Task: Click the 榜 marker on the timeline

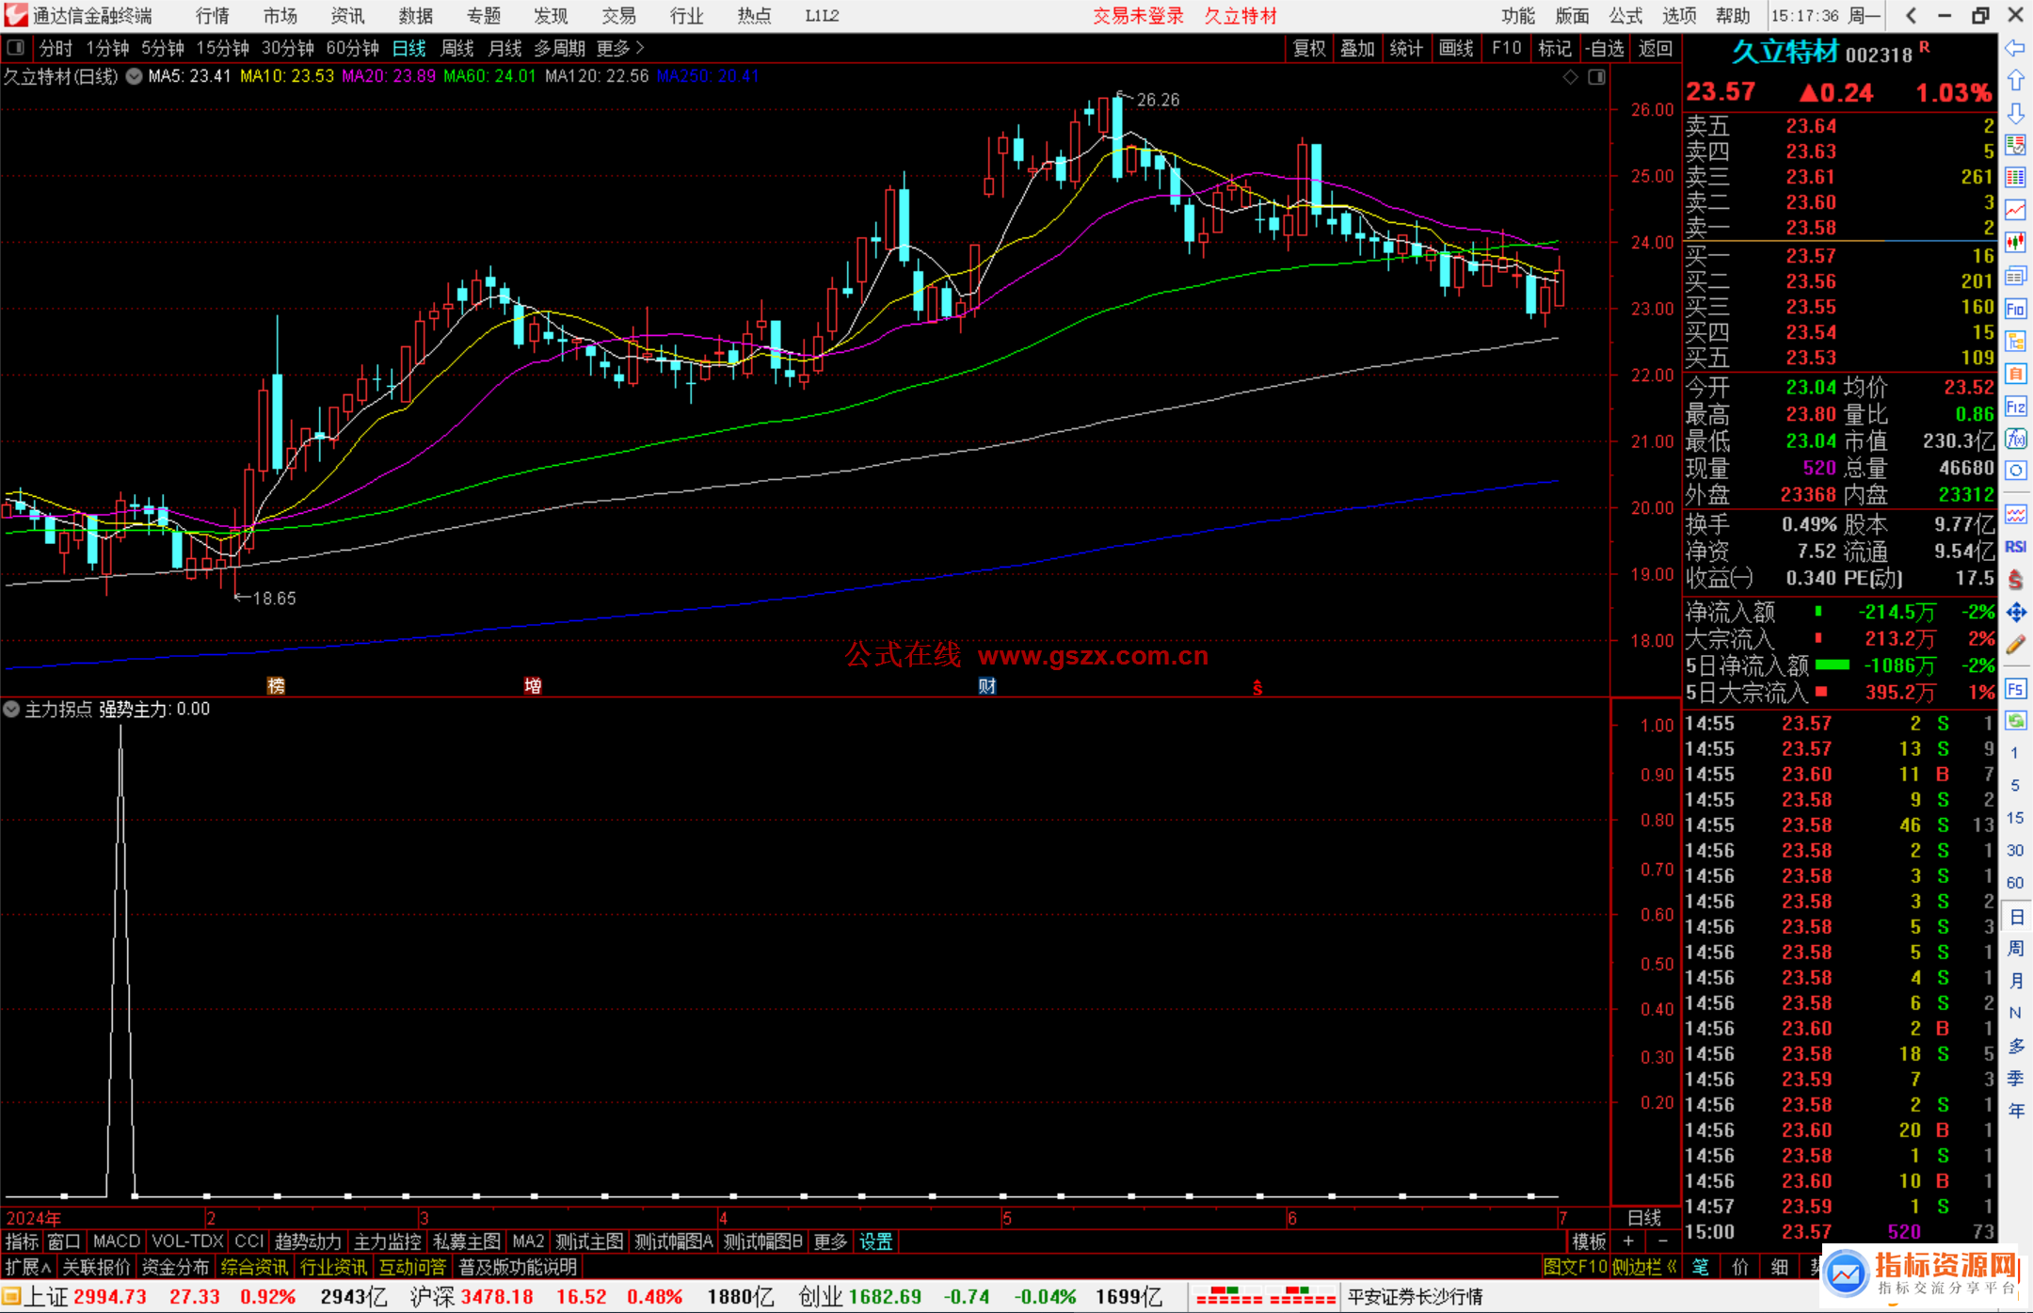Action: coord(276,685)
